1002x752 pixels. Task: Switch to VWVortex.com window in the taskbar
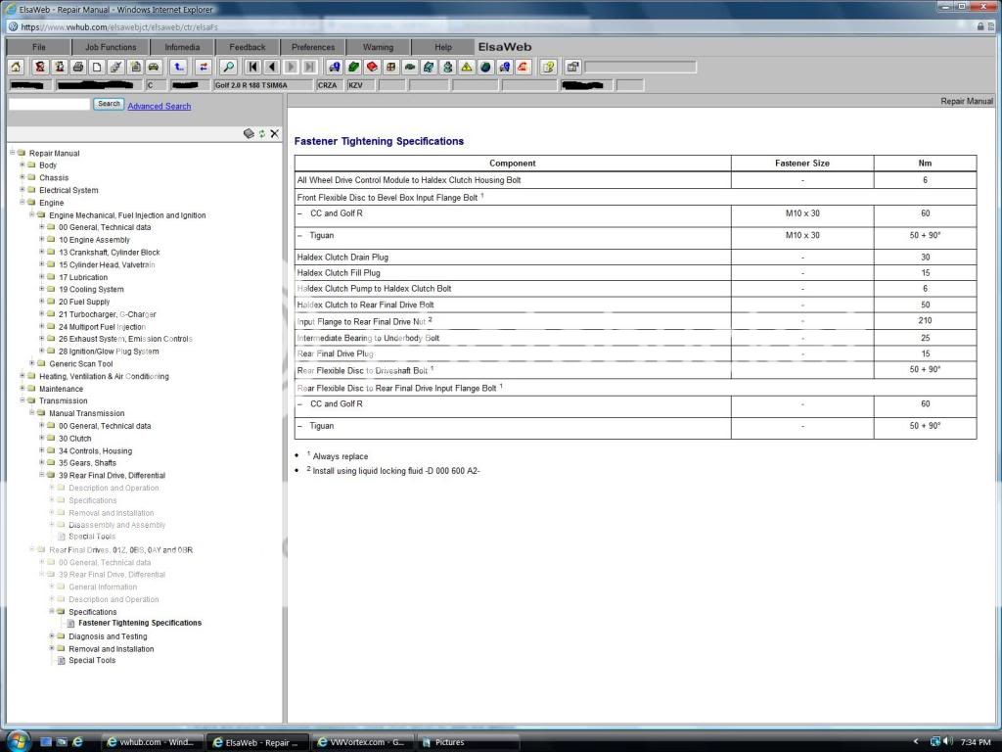[362, 742]
